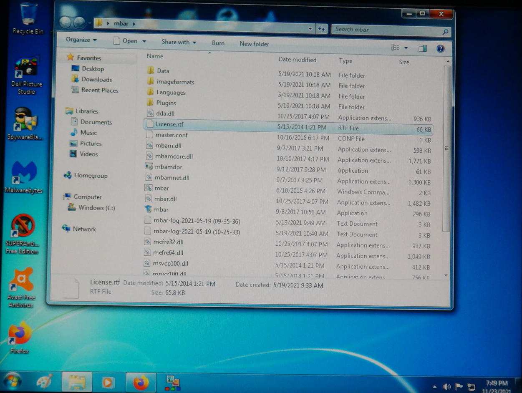Open Music library in sidebar
This screenshot has height=393, width=522.
click(x=83, y=132)
